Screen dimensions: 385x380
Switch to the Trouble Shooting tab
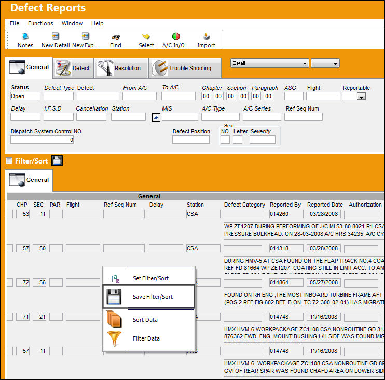tap(185, 68)
